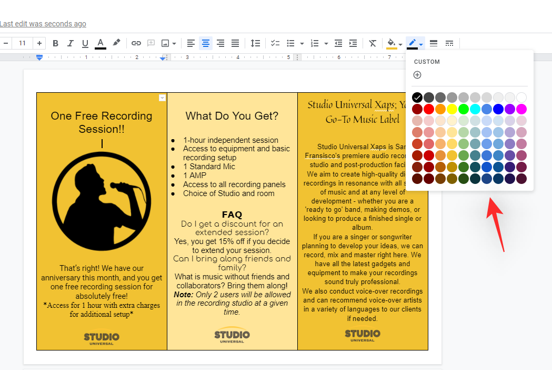Viewport: 552px width, 370px height.
Task: Click the checklist icon
Action: (x=275, y=43)
